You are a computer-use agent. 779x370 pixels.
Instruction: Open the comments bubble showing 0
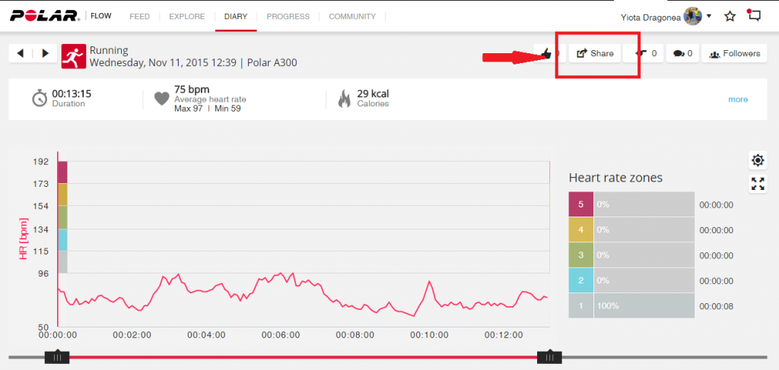683,54
